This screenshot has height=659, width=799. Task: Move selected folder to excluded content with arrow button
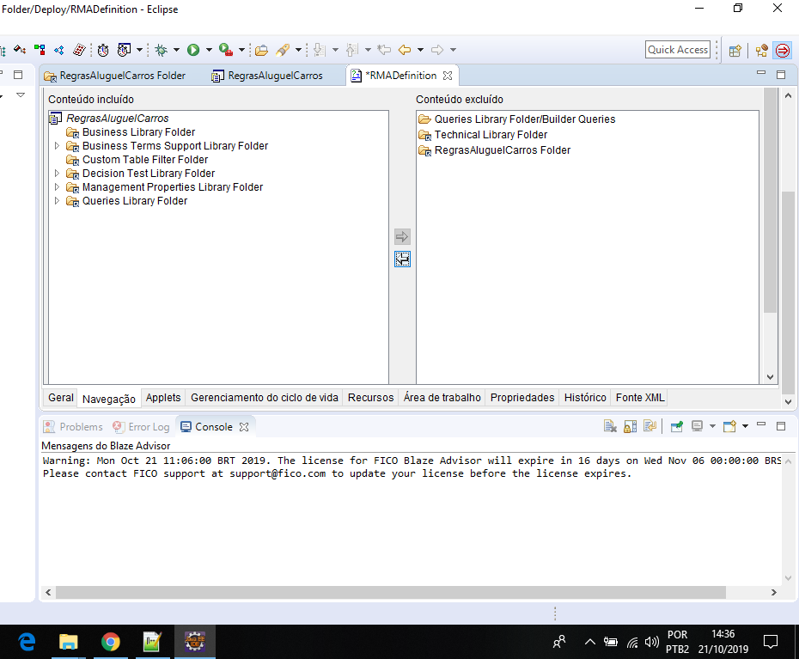(x=402, y=236)
